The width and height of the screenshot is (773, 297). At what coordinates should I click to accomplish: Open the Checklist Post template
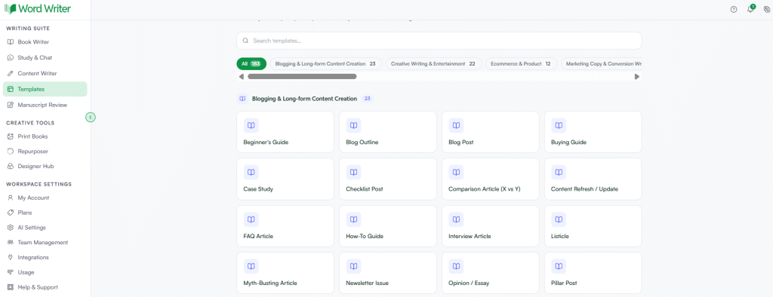pyautogui.click(x=387, y=179)
